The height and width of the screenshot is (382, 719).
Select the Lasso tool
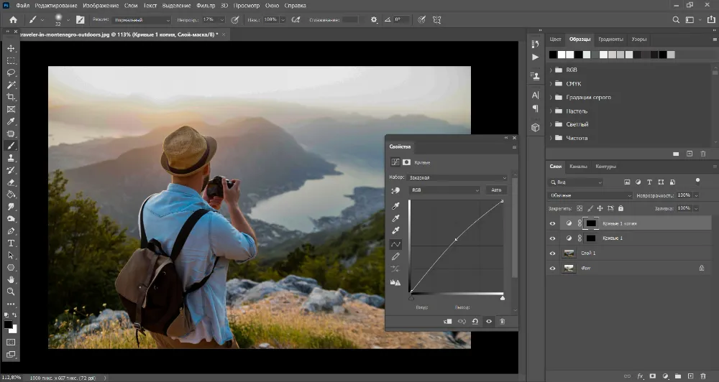11,73
